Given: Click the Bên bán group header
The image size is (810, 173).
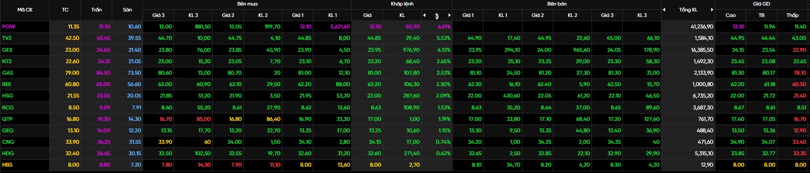Looking at the screenshot, I should 557,4.
